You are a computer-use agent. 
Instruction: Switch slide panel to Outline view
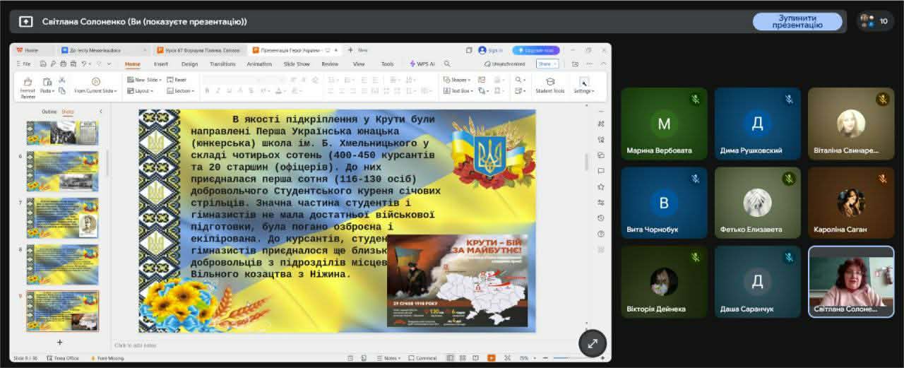coord(49,112)
